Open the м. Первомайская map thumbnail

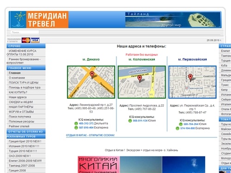pyautogui.click(x=192, y=82)
